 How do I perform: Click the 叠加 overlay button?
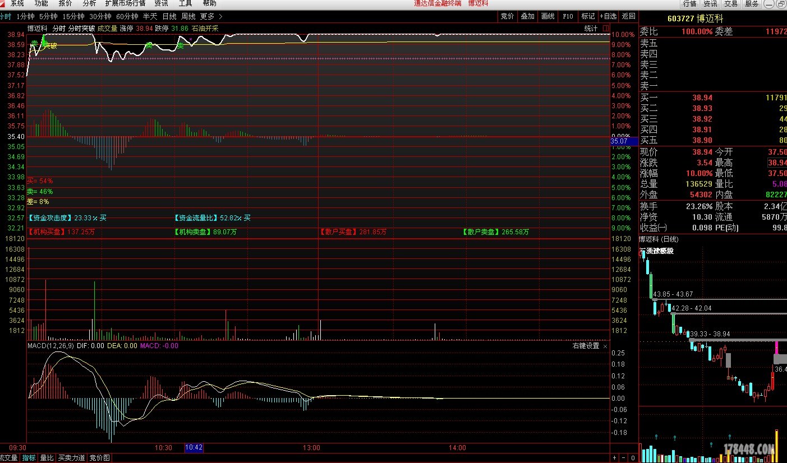coord(527,16)
